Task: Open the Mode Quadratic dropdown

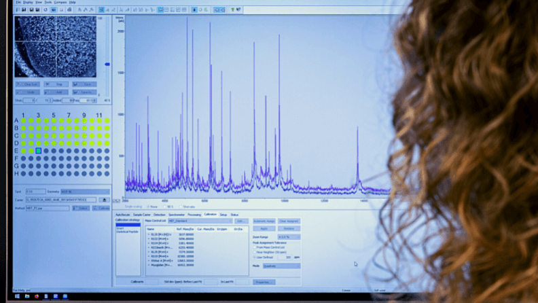Action: coord(282,266)
